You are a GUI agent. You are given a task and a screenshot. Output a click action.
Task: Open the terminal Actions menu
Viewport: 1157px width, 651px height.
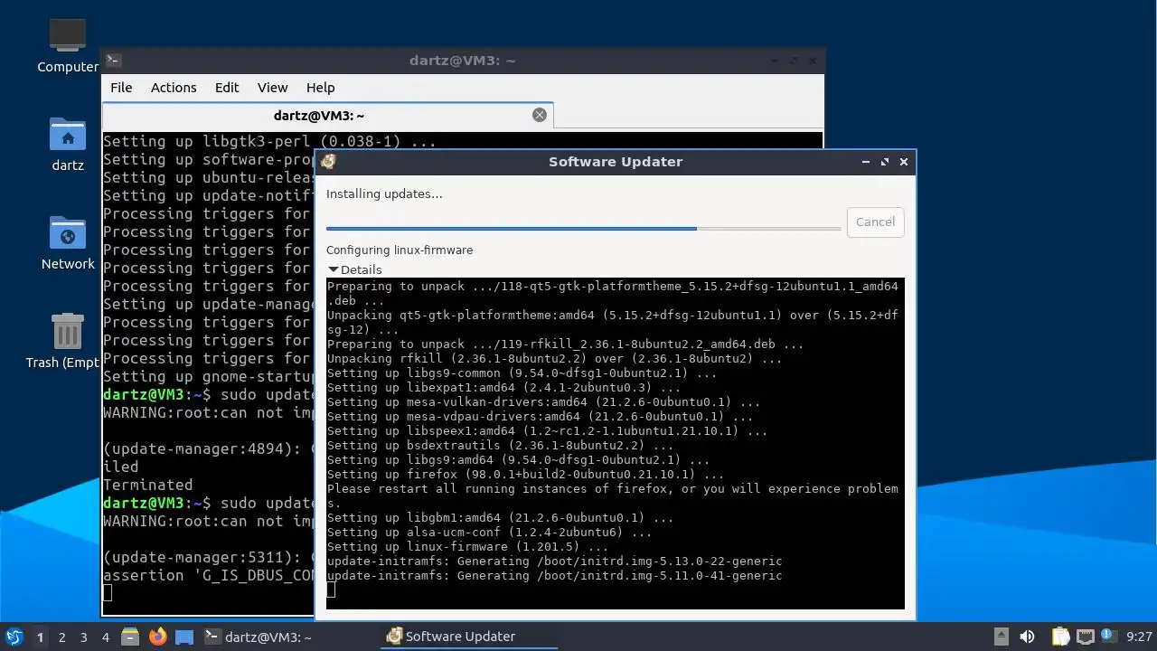tap(174, 88)
